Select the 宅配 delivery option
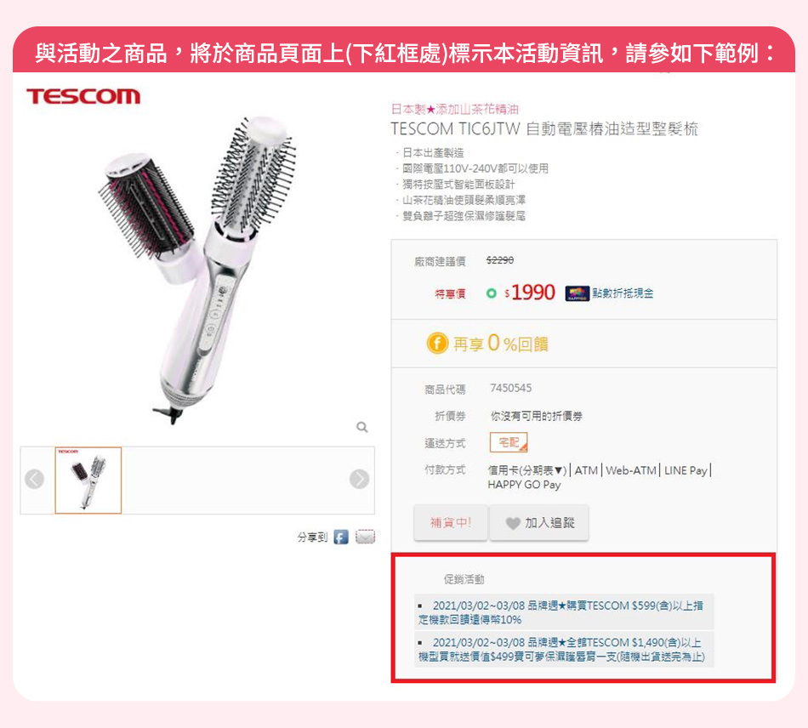 coord(509,442)
